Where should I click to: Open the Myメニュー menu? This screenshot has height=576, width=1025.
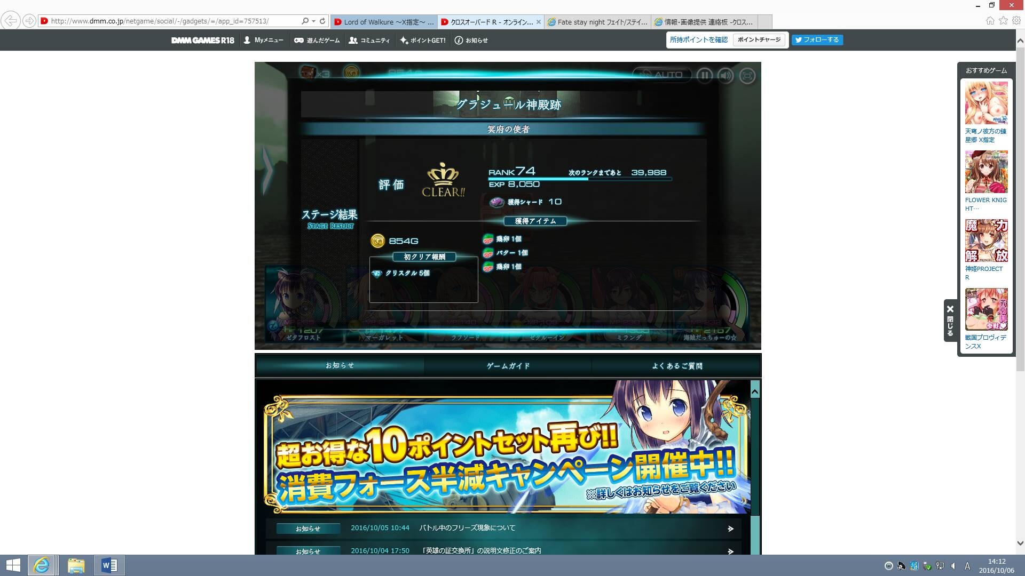tap(264, 40)
